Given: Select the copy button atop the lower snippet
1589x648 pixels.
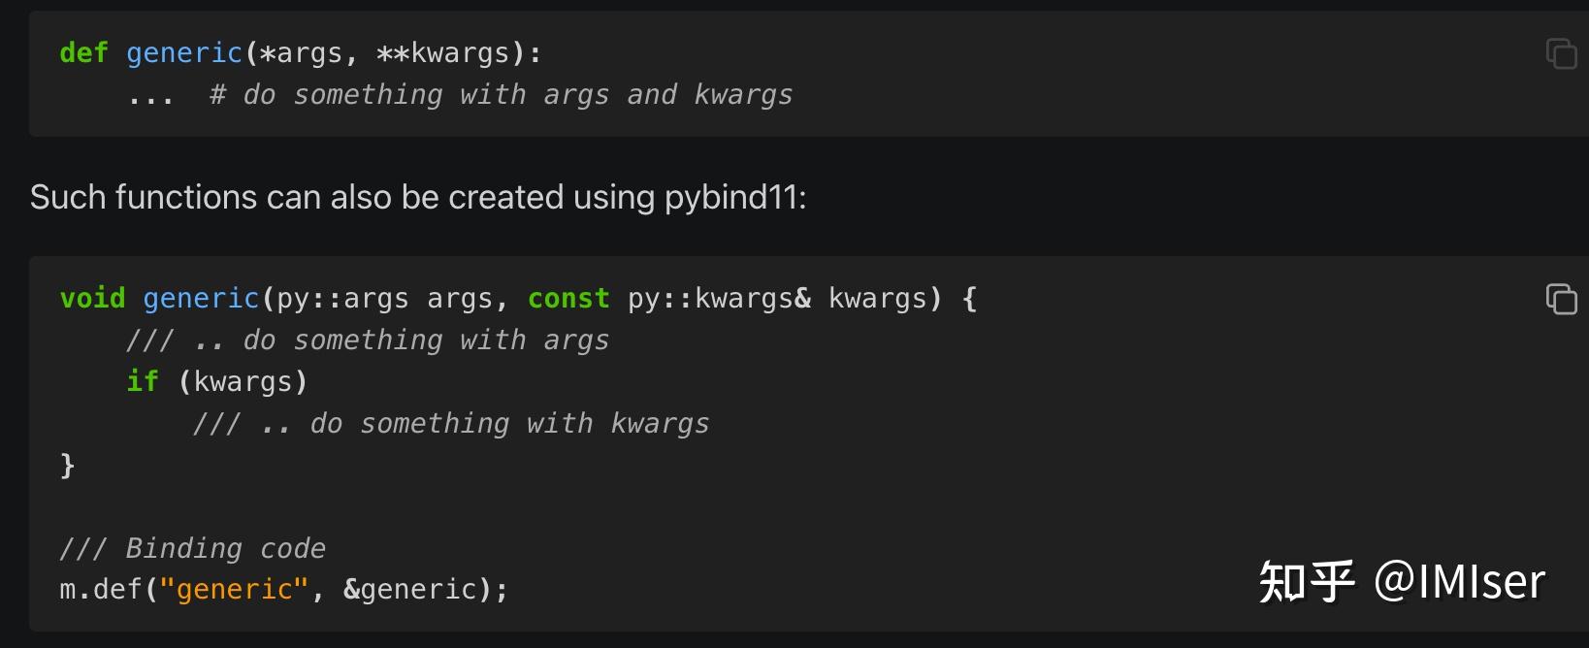Looking at the screenshot, I should click(1561, 300).
